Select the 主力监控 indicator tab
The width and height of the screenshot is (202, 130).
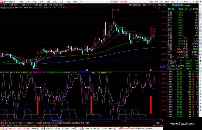coord(39,123)
